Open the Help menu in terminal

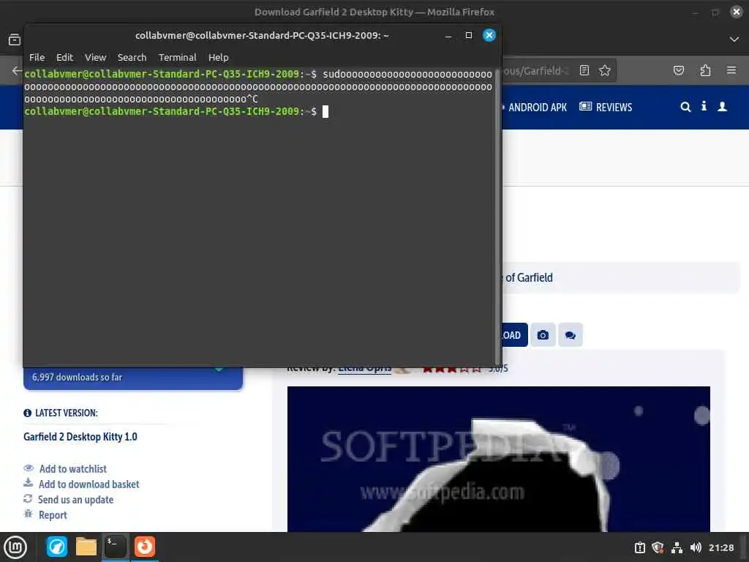[218, 57]
